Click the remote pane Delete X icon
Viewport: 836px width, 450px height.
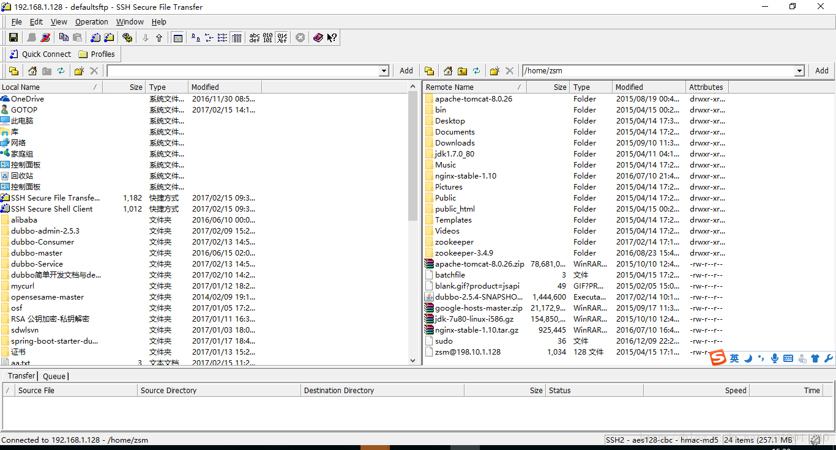pyautogui.click(x=509, y=71)
